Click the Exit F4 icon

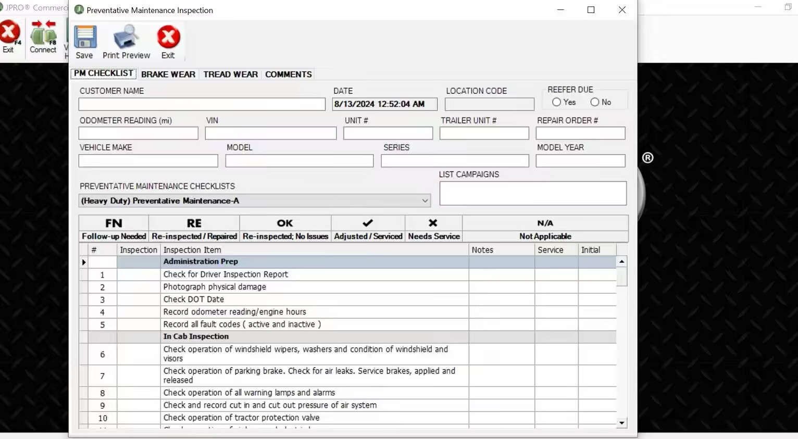point(9,36)
